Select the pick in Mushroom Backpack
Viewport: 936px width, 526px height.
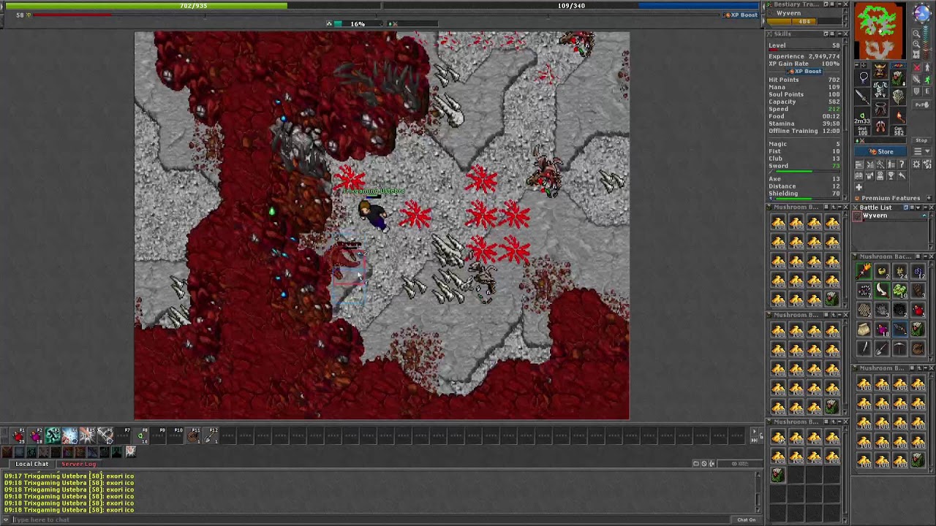point(899,348)
